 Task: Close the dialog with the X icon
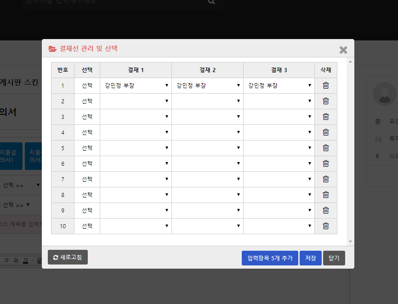click(343, 50)
